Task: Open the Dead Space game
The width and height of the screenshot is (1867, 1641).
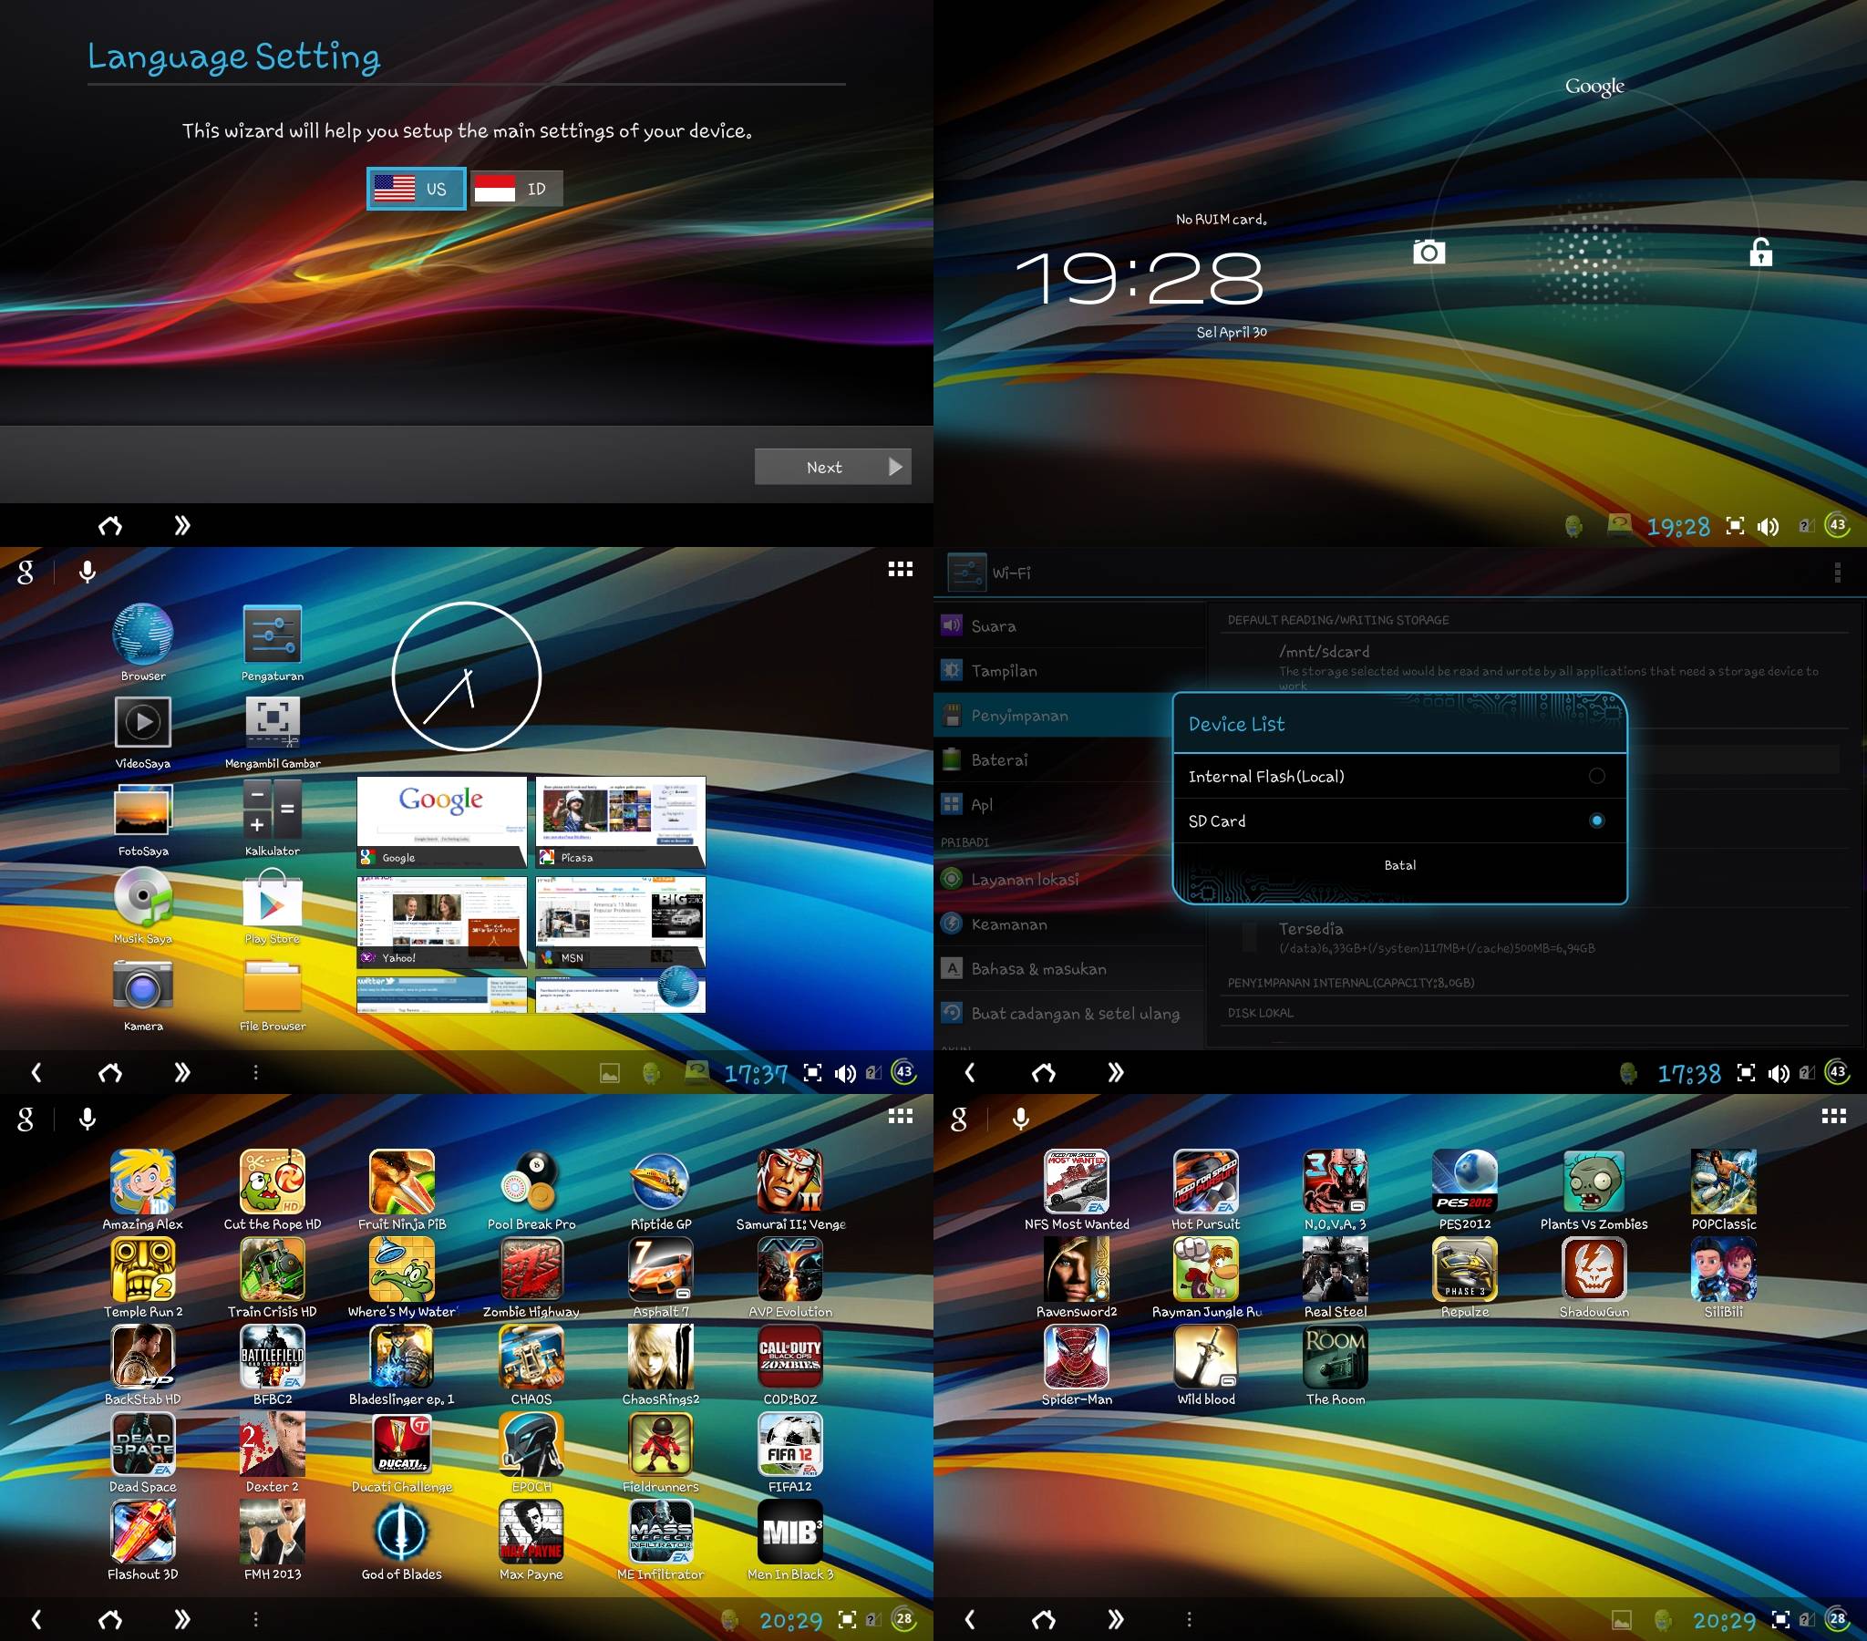Action: (x=142, y=1454)
